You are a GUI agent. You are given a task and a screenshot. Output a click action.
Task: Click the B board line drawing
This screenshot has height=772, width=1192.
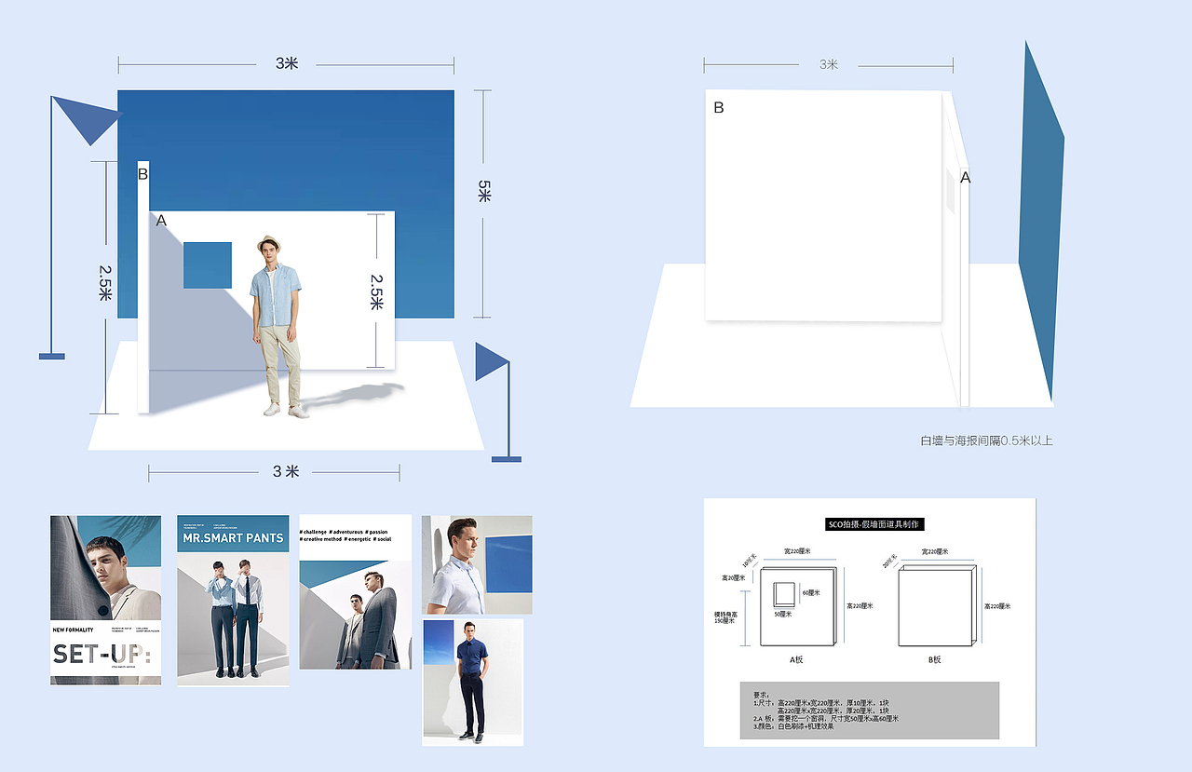click(x=938, y=605)
